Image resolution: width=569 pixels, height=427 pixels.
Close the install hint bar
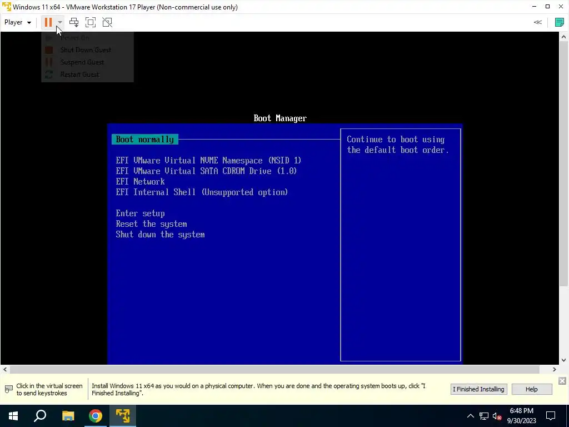(562, 380)
